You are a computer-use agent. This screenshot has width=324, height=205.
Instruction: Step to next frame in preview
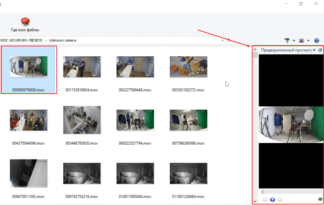click(x=280, y=199)
